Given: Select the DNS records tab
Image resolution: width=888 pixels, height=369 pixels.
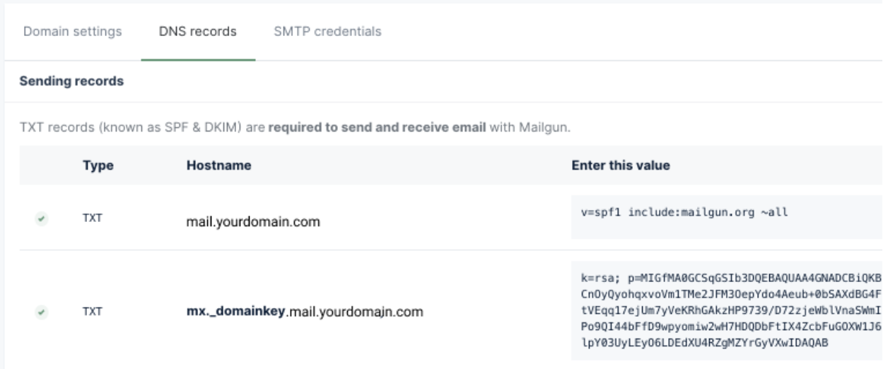Looking at the screenshot, I should pyautogui.click(x=198, y=32).
